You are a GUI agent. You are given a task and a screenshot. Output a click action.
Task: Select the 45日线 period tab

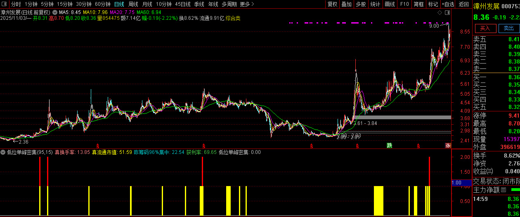click(183, 4)
